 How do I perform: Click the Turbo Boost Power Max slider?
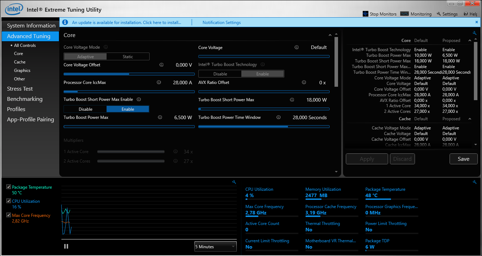[129, 127]
